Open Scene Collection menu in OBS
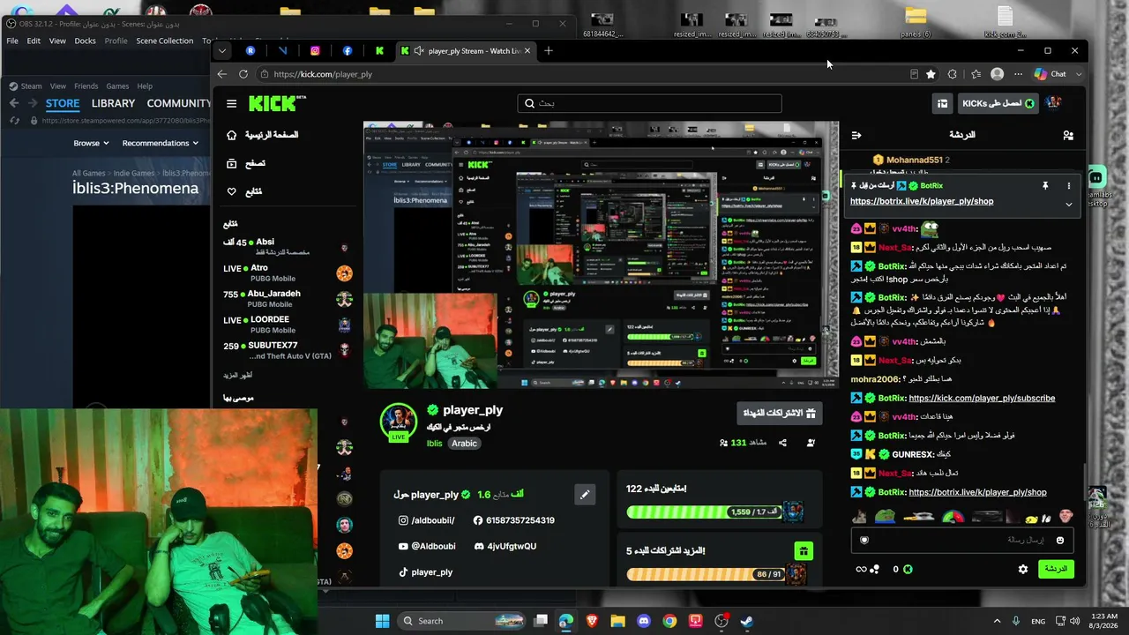 tap(164, 41)
